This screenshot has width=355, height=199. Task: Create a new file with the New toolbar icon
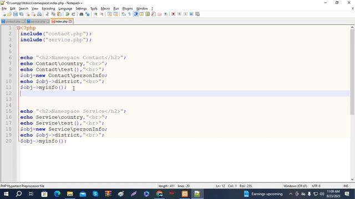4,14
